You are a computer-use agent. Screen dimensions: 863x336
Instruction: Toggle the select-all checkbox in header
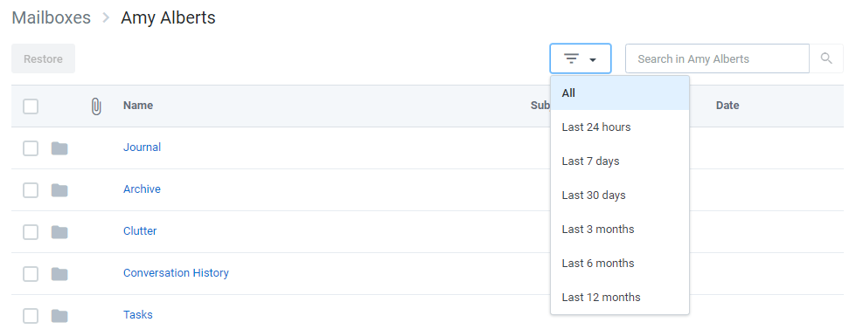coord(31,106)
